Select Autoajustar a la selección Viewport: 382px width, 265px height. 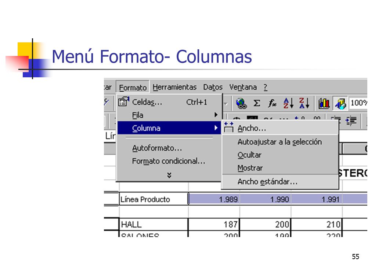click(x=280, y=142)
